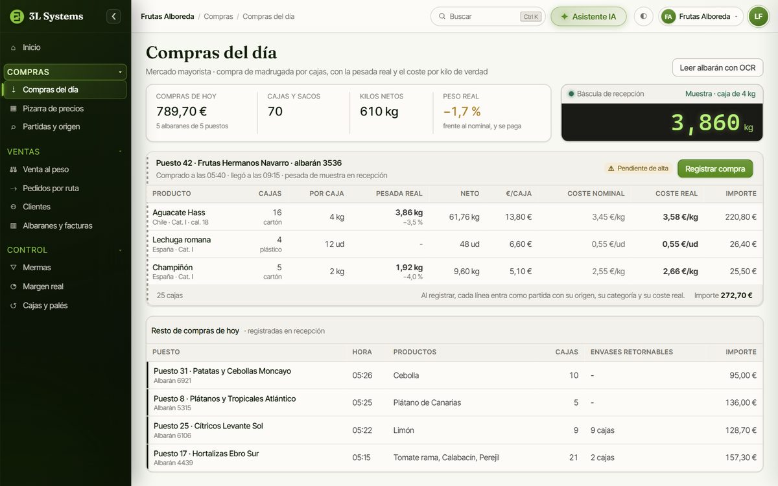Click the arrow icon beside Pedidos por ruta
The height and width of the screenshot is (486, 778).
[x=13, y=189]
